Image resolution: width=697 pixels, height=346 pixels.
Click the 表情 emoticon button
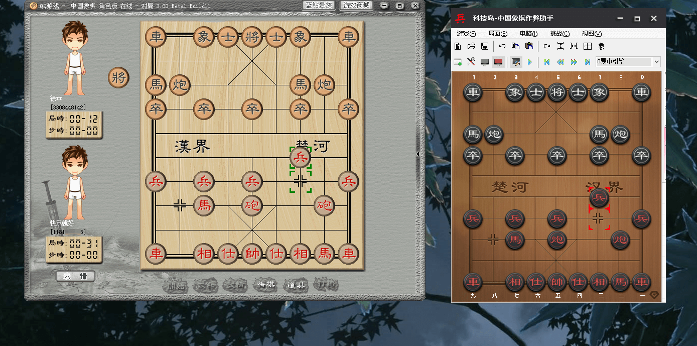[x=75, y=276]
